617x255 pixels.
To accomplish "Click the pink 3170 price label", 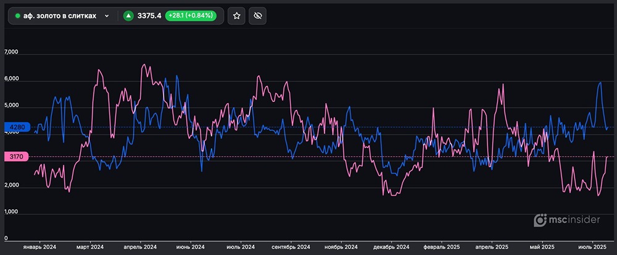I will (14, 157).
